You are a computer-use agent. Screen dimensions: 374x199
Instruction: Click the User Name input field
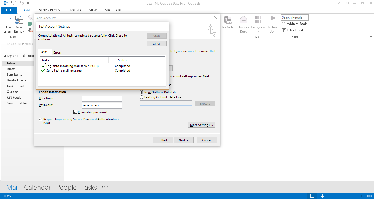(102, 99)
